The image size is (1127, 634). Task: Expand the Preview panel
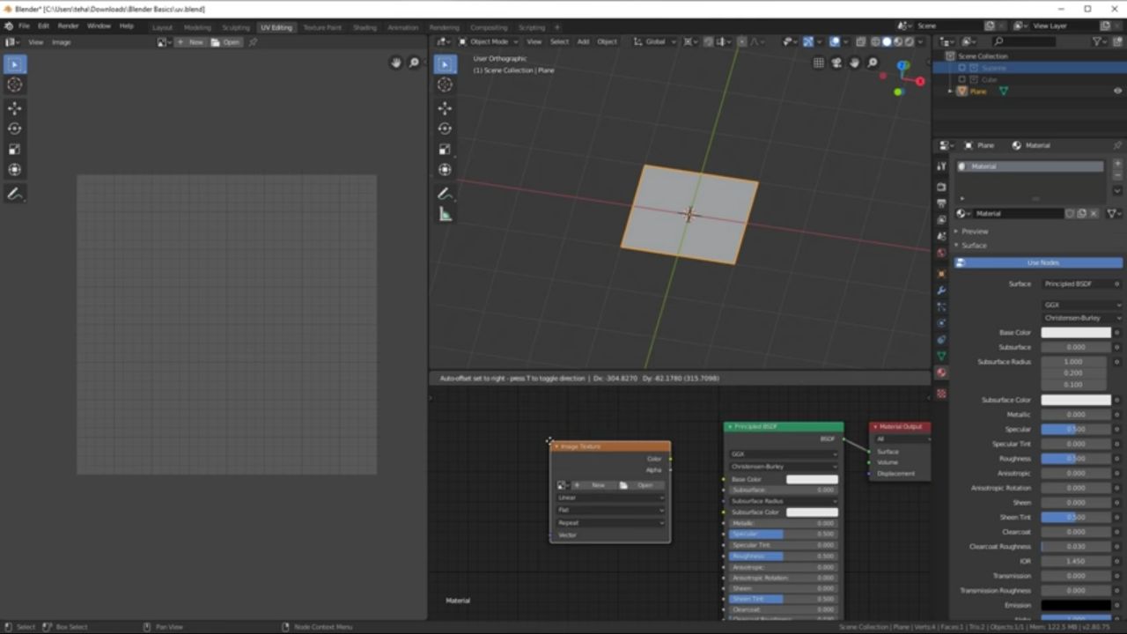click(974, 232)
